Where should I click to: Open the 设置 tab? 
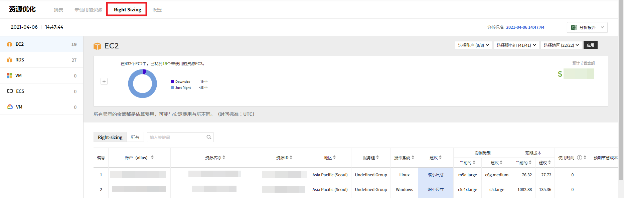pyautogui.click(x=157, y=10)
